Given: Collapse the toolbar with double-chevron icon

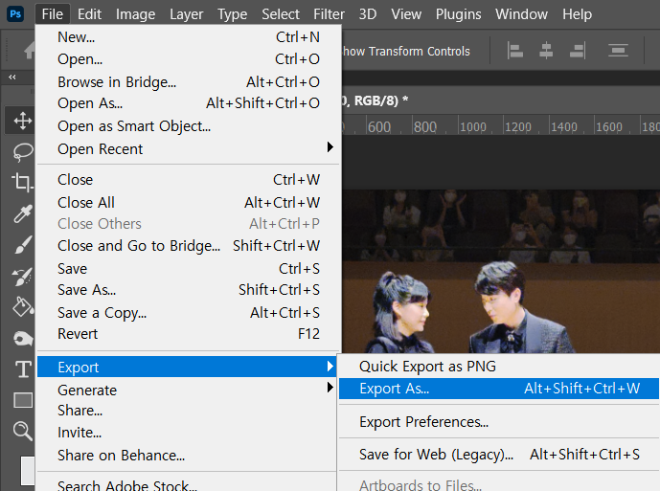Looking at the screenshot, I should 12,77.
